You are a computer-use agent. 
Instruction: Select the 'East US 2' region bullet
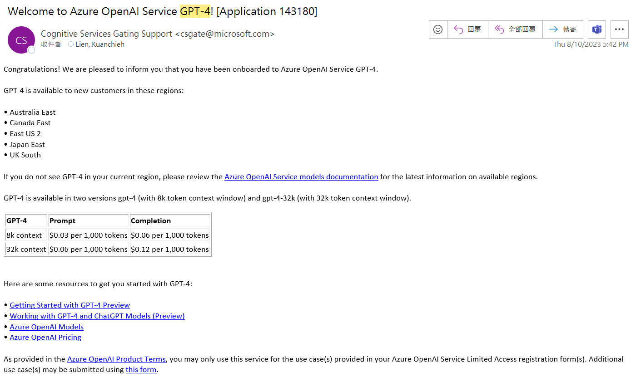(x=22, y=134)
